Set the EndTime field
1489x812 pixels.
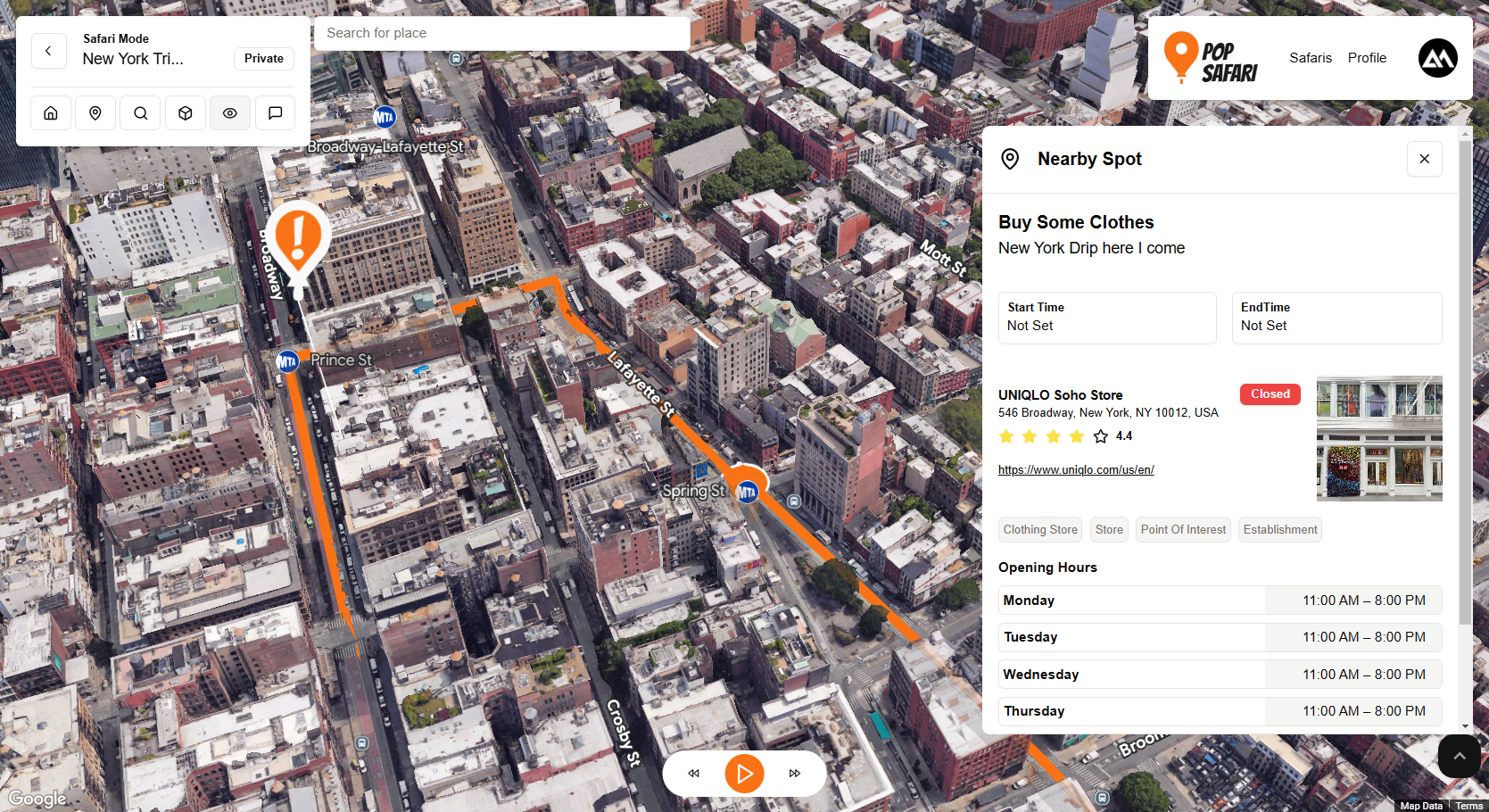coord(1336,318)
